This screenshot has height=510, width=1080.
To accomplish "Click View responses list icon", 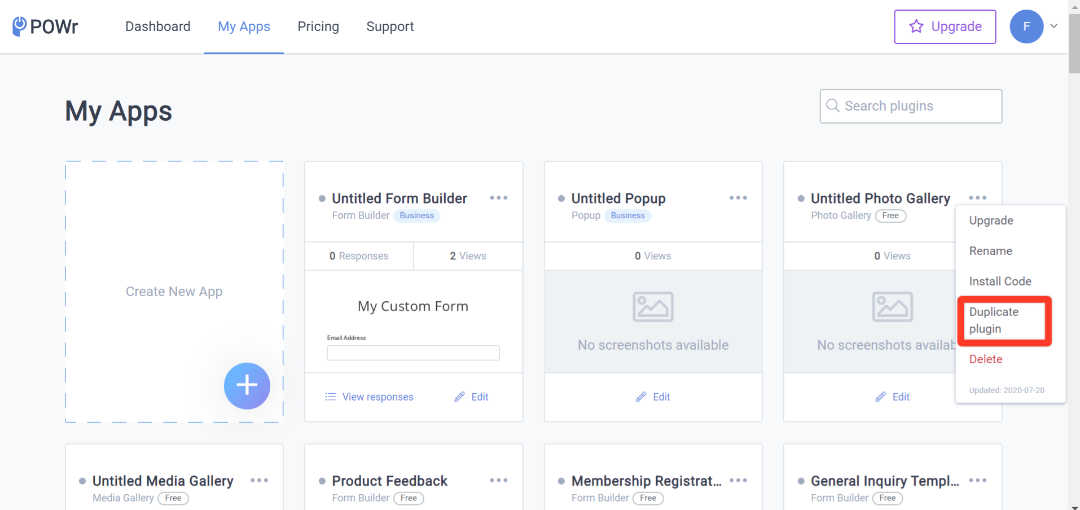I will (x=330, y=397).
